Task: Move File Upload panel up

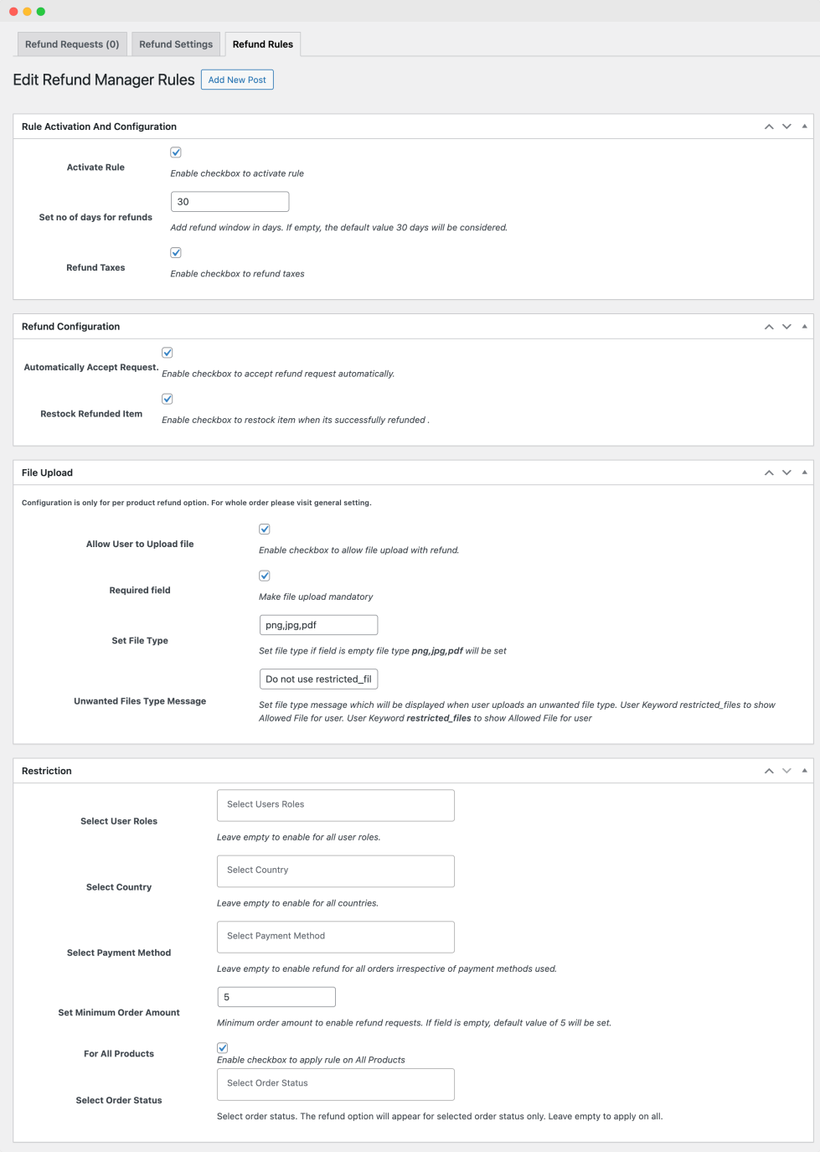Action: [769, 473]
